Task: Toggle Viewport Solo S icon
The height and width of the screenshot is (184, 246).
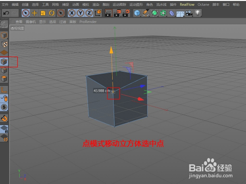Action: [4, 107]
